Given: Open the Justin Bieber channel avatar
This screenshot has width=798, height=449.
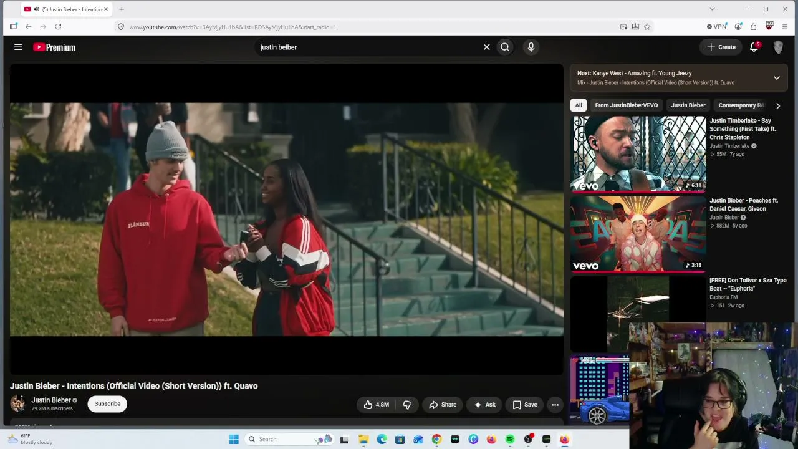Looking at the screenshot, I should click(17, 403).
